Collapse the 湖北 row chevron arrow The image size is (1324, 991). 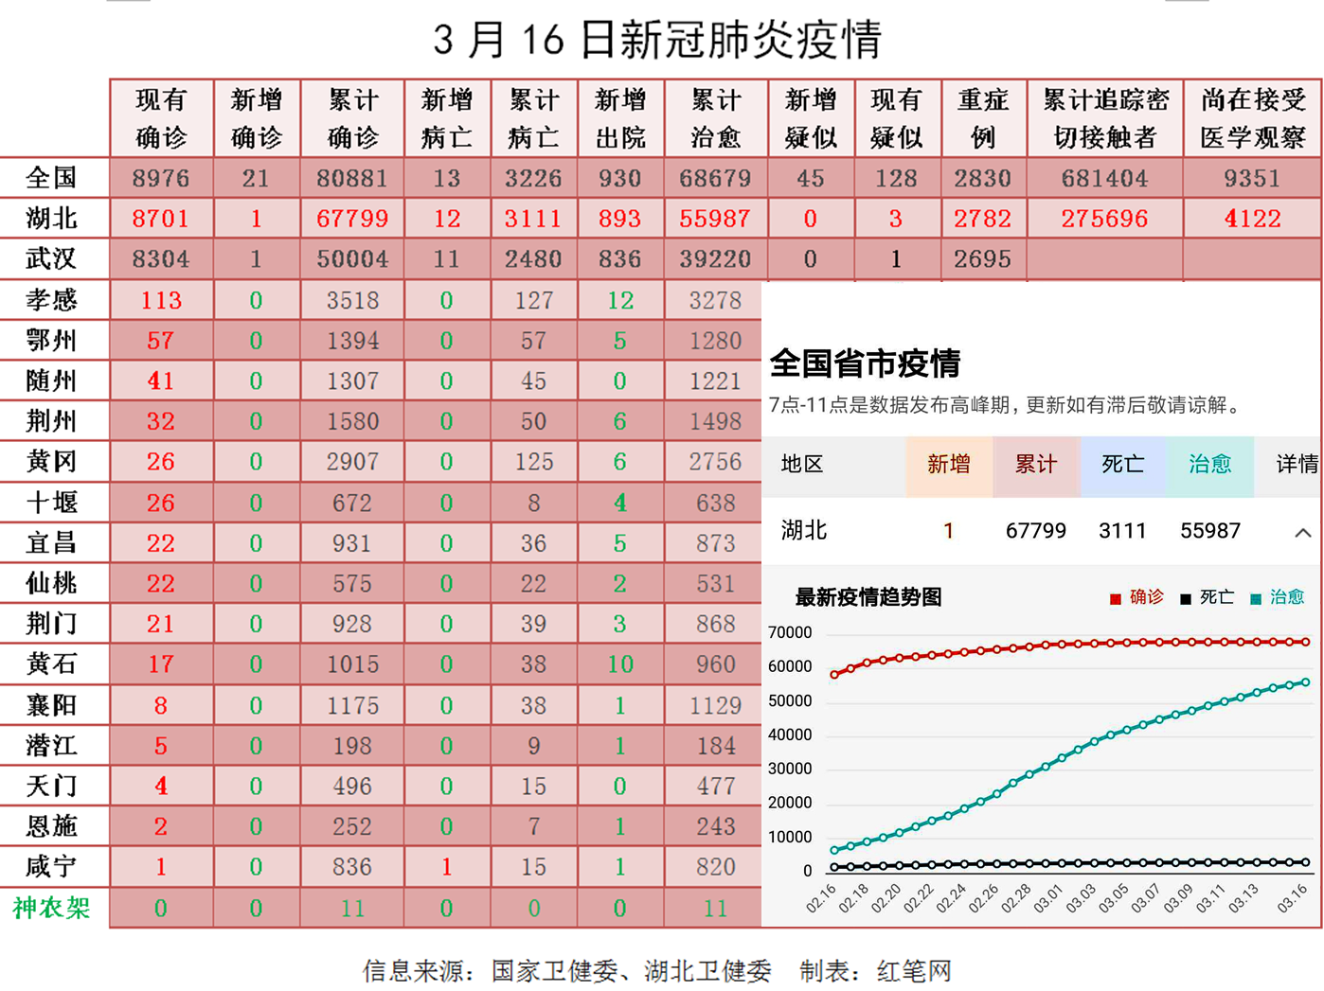coord(1302,533)
